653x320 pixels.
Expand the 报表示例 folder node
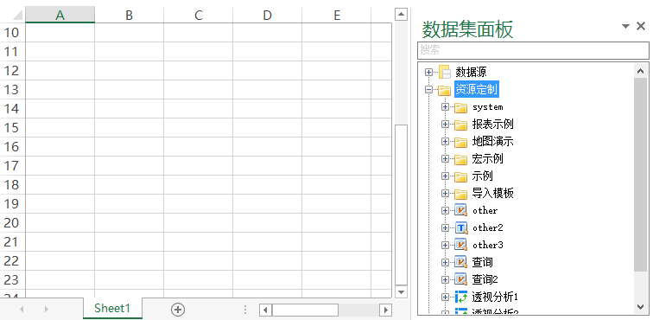(445, 125)
